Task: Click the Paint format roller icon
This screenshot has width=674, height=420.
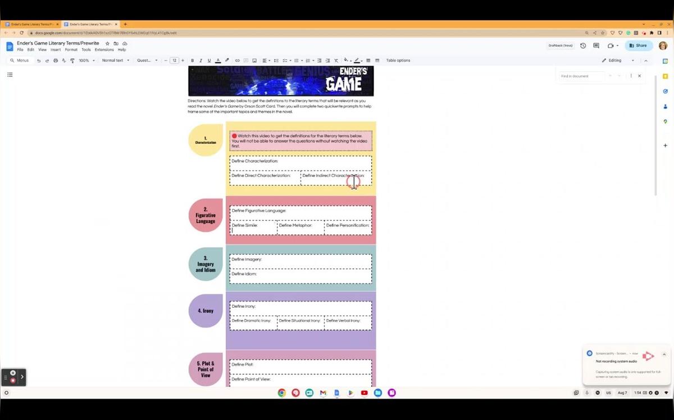Action: [72, 61]
